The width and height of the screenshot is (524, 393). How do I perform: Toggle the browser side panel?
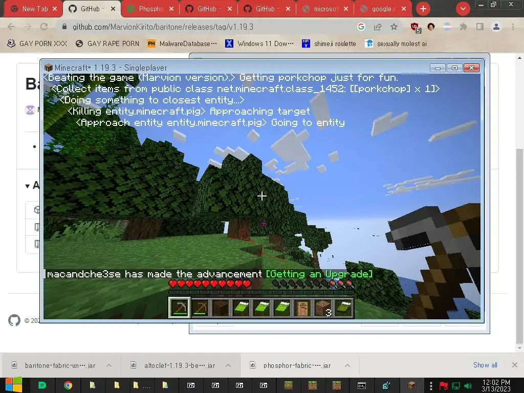(480, 27)
